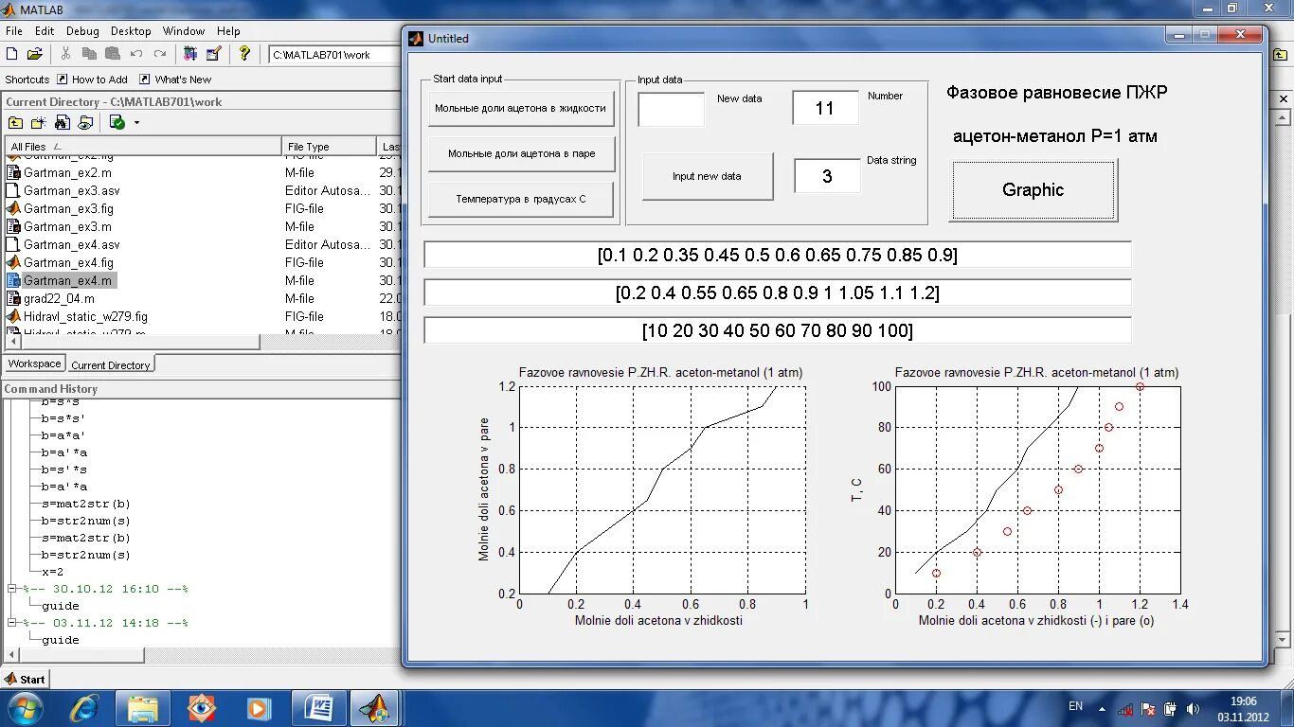Click the folder-with-eye view icon

click(85, 123)
